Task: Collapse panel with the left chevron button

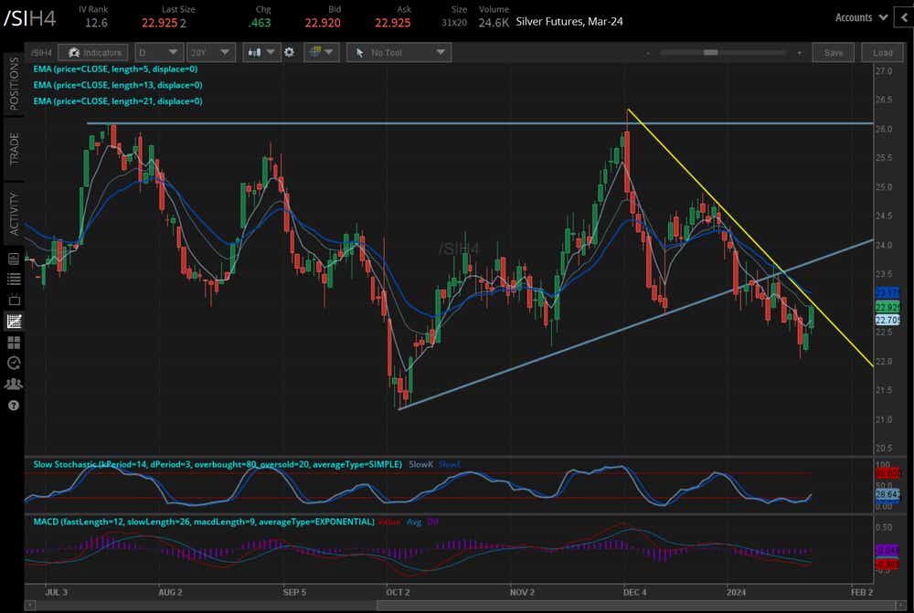Action: (x=905, y=17)
